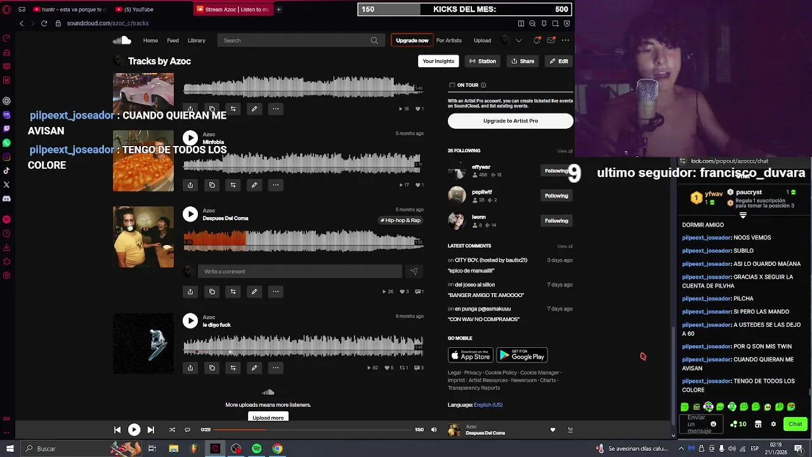
Task: Click the Upgrade now button
Action: 412,41
